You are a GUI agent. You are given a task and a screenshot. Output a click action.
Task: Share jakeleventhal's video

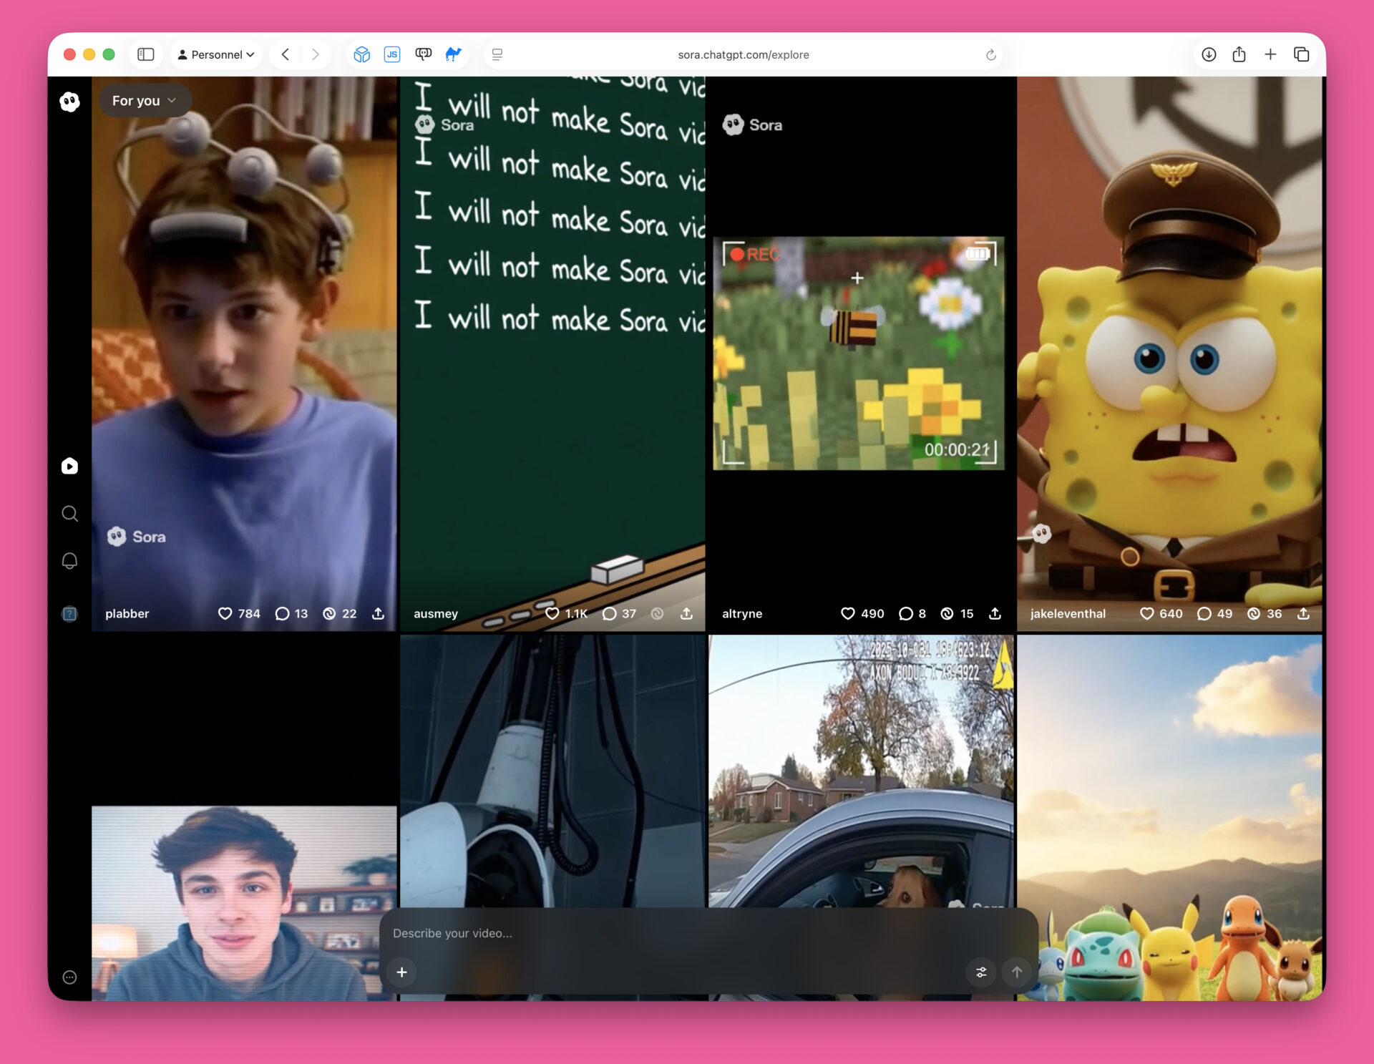click(1303, 614)
